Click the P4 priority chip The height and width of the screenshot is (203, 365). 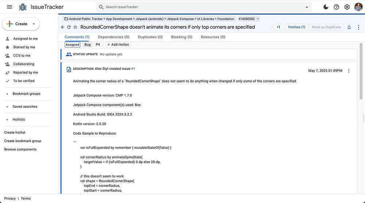coord(98,45)
